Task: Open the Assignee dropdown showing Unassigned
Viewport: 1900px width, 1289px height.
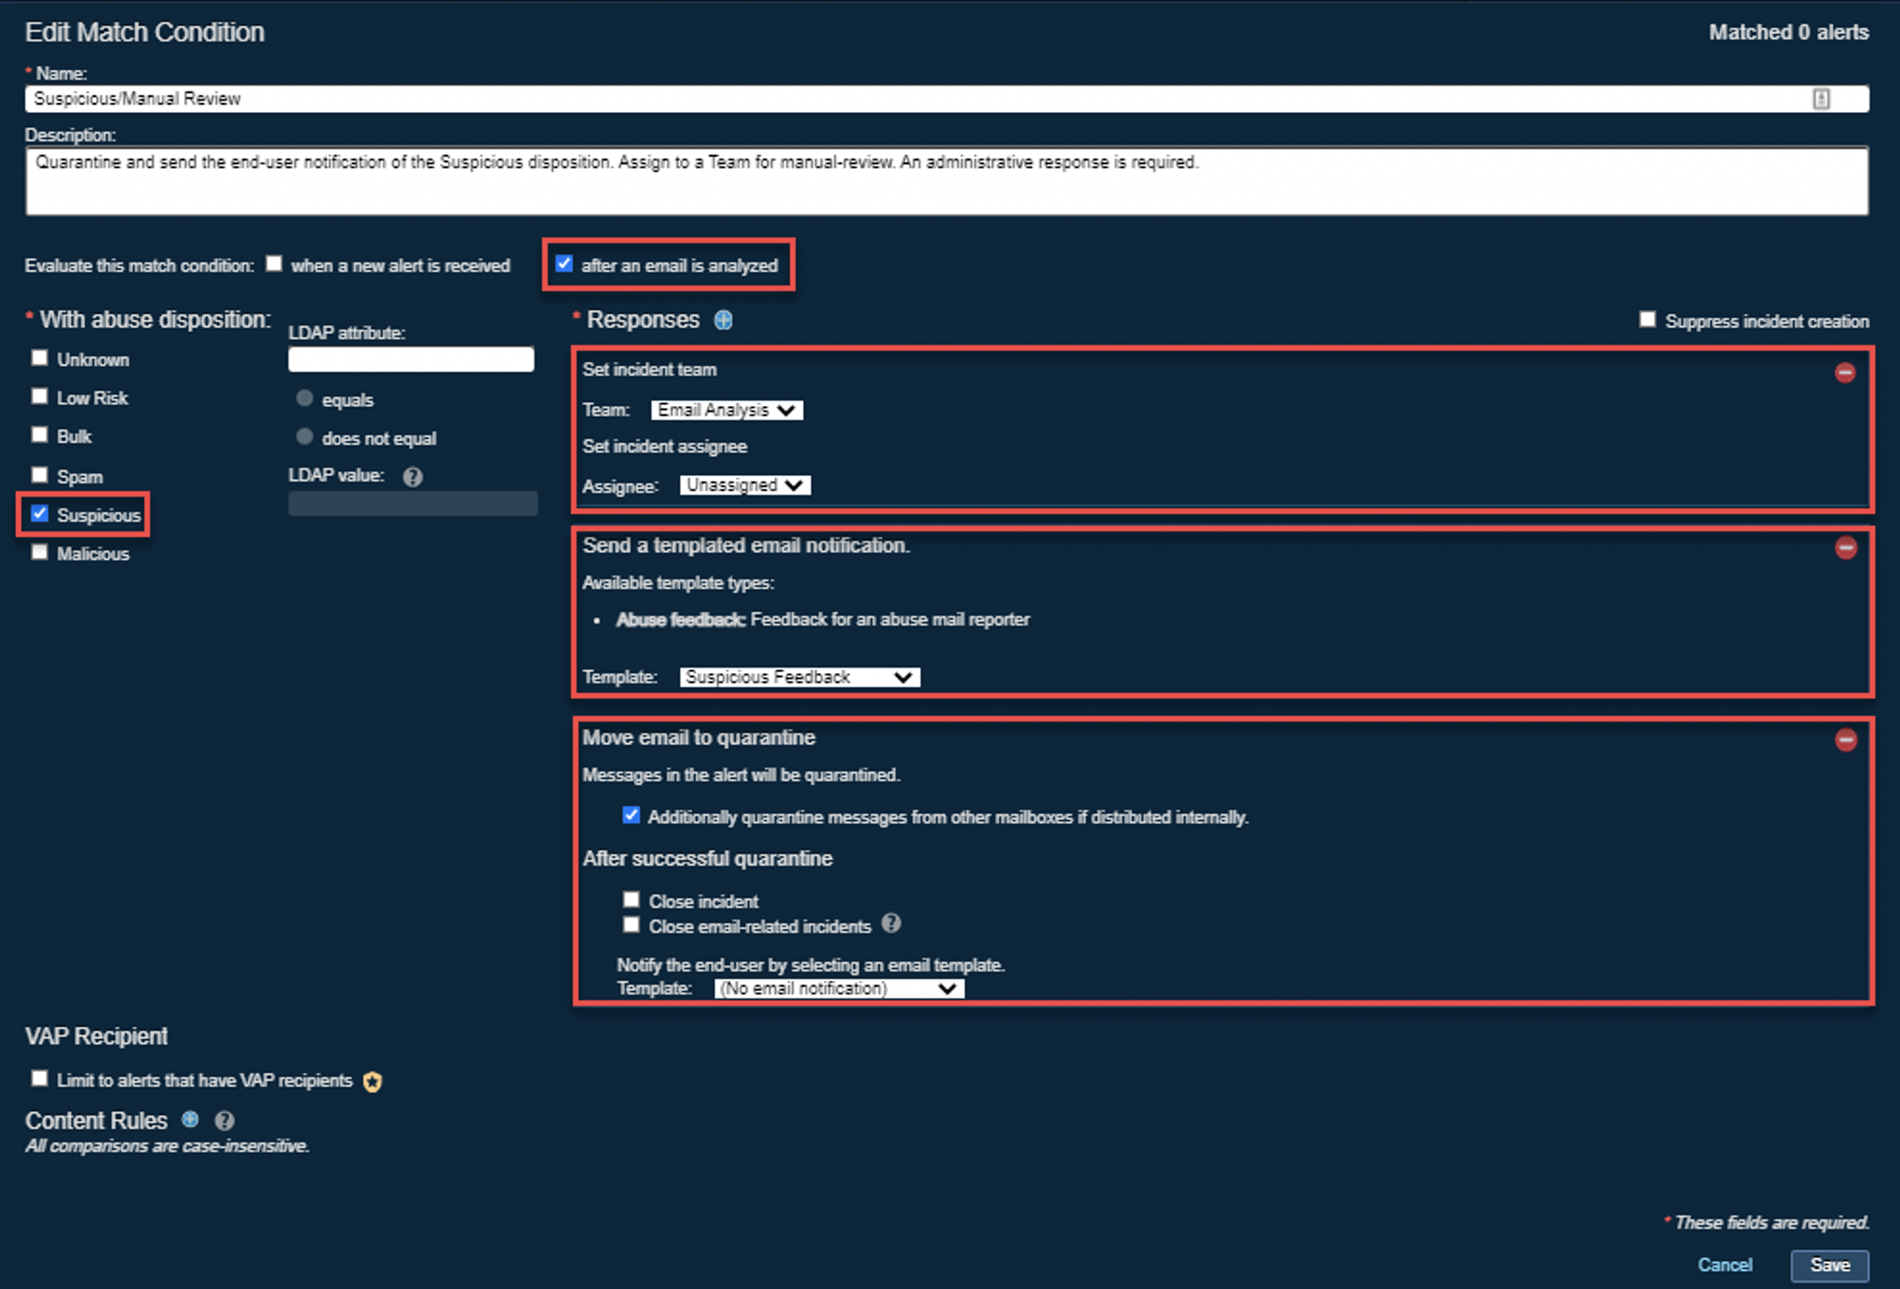Action: coord(744,485)
